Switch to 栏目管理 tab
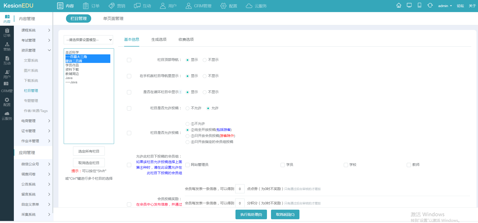This screenshot has width=478, height=223. pyautogui.click(x=79, y=18)
